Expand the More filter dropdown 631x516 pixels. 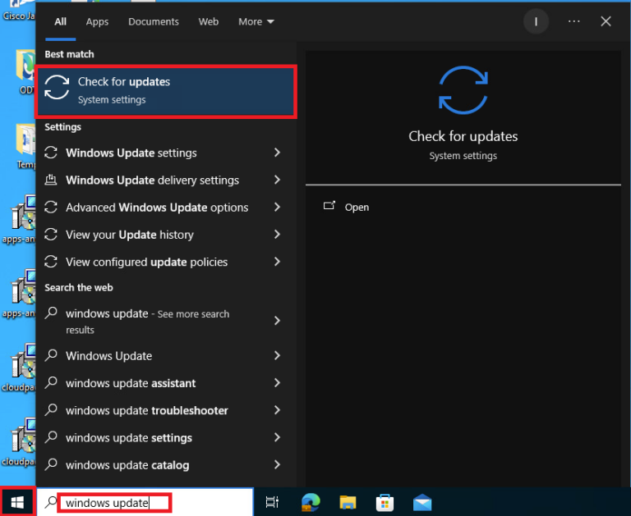(256, 21)
